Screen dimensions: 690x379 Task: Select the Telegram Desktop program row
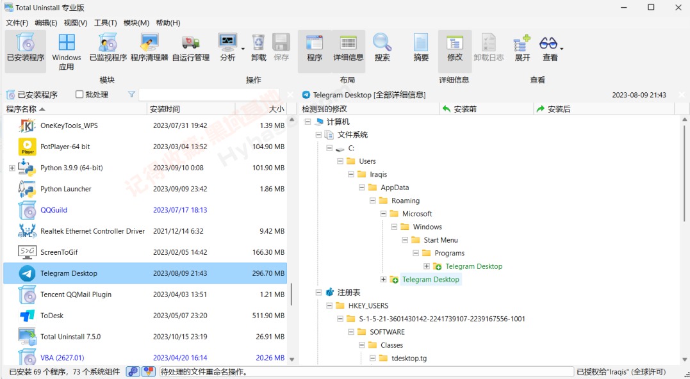coord(145,273)
